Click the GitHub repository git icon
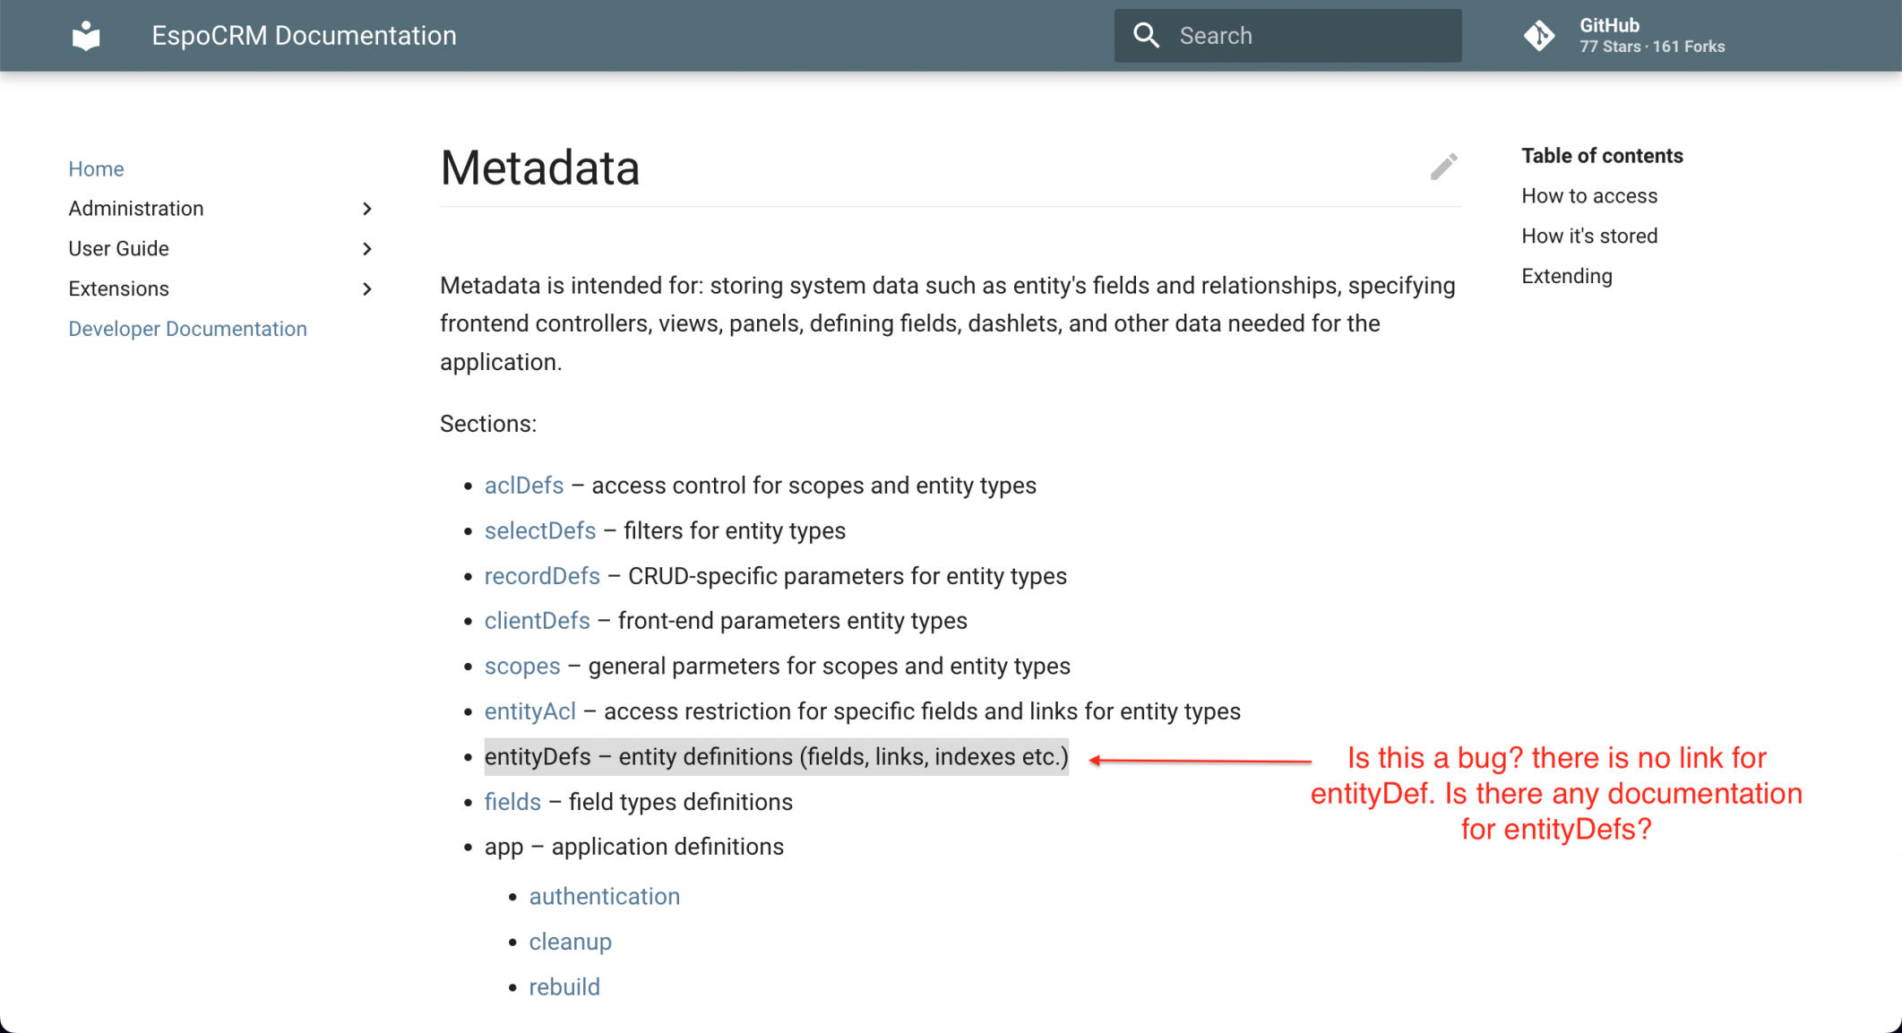Screen dimensions: 1902x1033 click(1539, 36)
